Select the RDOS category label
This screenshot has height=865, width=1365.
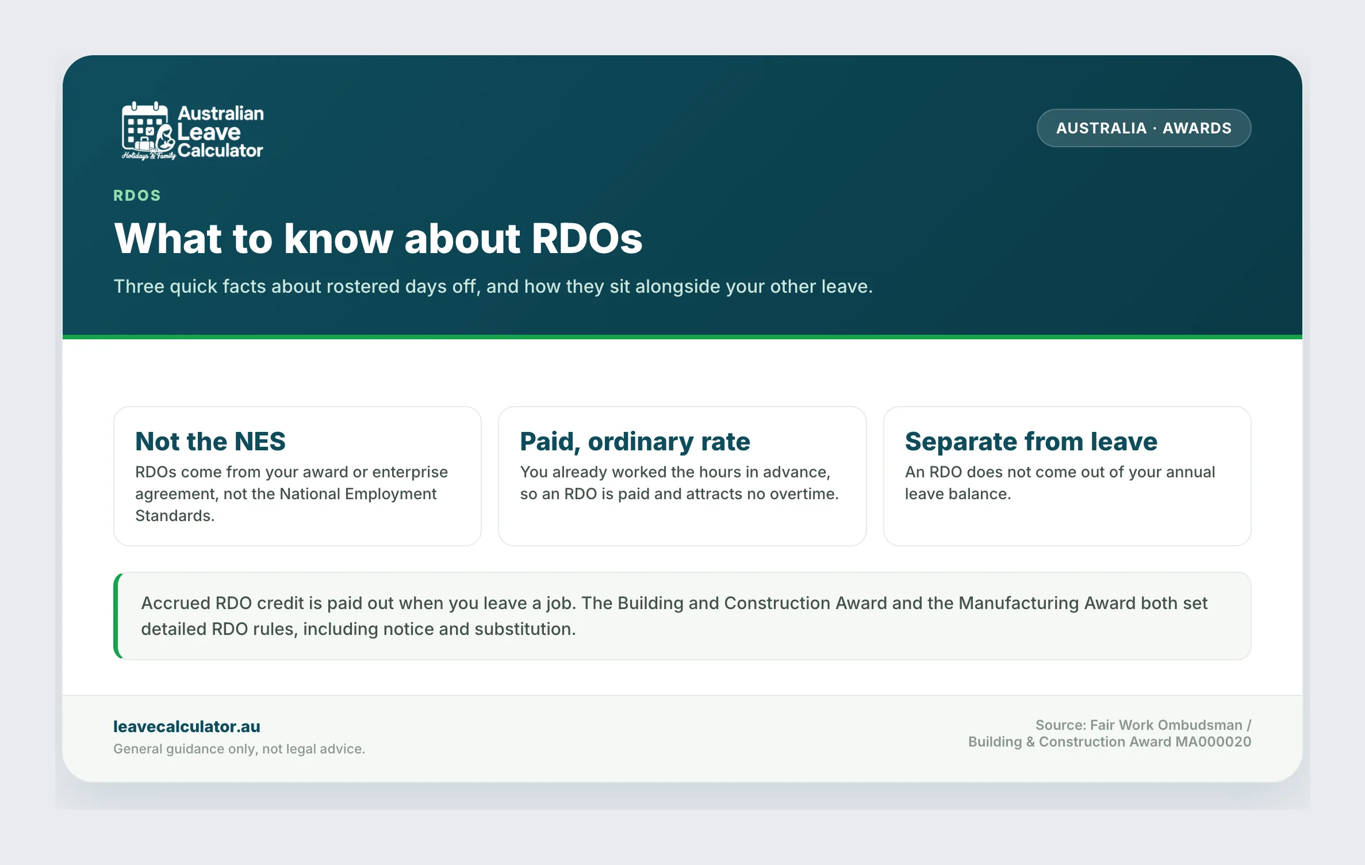coord(137,196)
